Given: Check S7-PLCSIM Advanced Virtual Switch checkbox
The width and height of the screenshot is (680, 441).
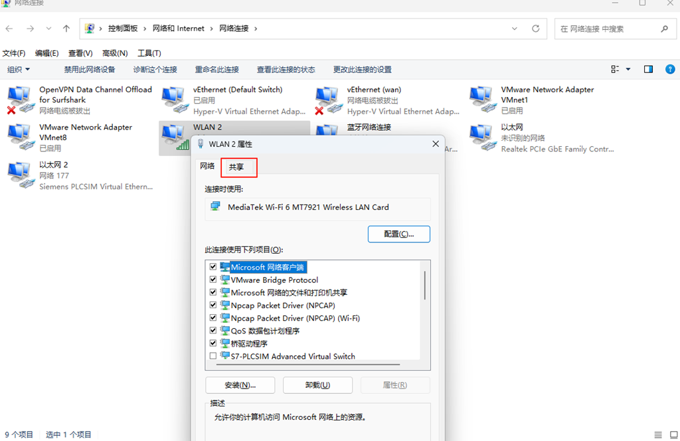Looking at the screenshot, I should point(213,355).
